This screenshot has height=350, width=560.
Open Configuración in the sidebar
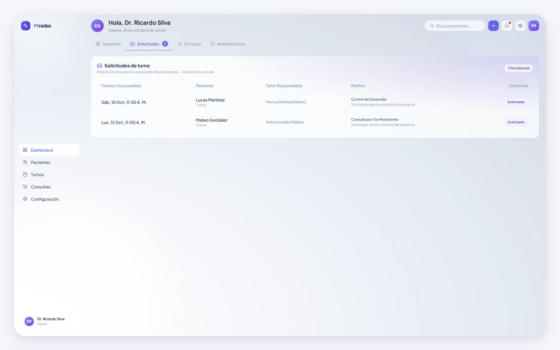(49, 199)
